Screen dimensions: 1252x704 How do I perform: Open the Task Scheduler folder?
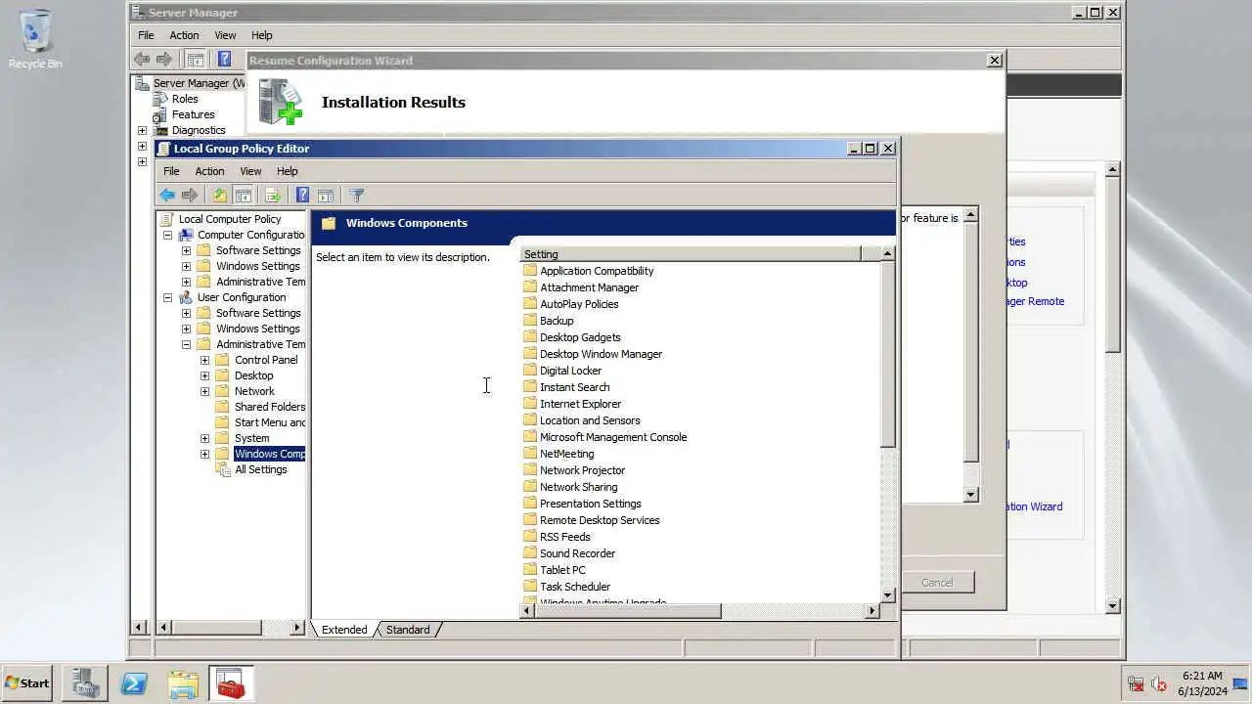point(575,587)
